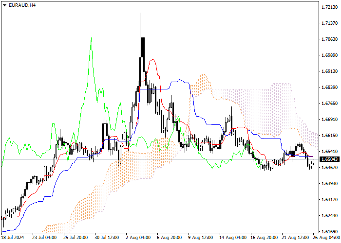Click the 1.62430 price axis label

tap(329, 215)
